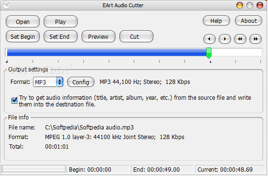Screen dimensions: 268x176
Task: Click the Set End button
Action: tap(60, 36)
